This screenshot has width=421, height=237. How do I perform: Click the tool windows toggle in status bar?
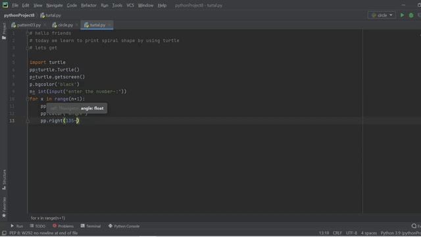tap(4, 233)
